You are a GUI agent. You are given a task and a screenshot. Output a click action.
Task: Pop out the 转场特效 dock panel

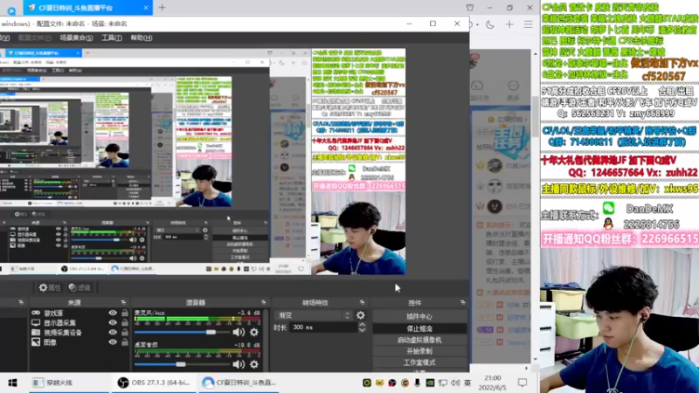tap(362, 302)
